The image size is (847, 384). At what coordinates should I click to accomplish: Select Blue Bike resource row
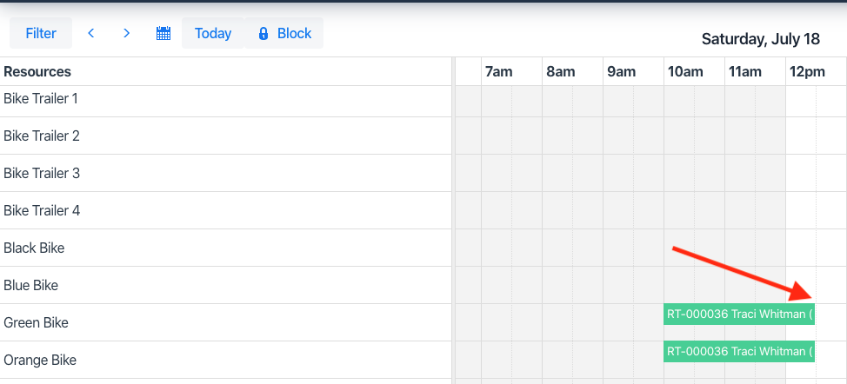click(x=31, y=286)
